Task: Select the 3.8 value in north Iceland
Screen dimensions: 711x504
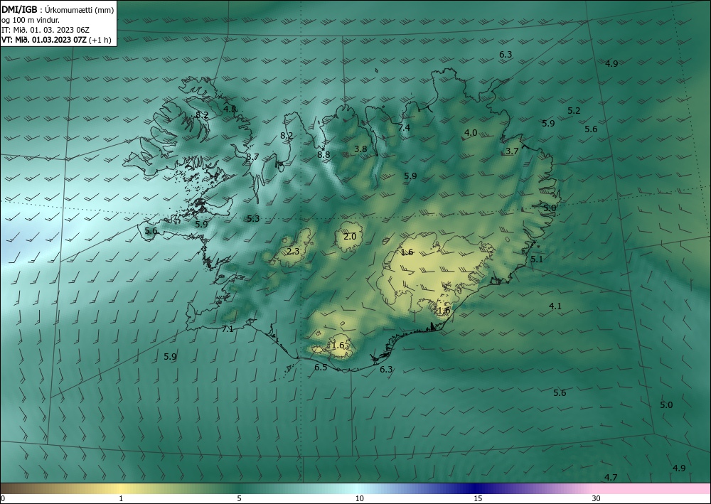Action: click(x=360, y=149)
